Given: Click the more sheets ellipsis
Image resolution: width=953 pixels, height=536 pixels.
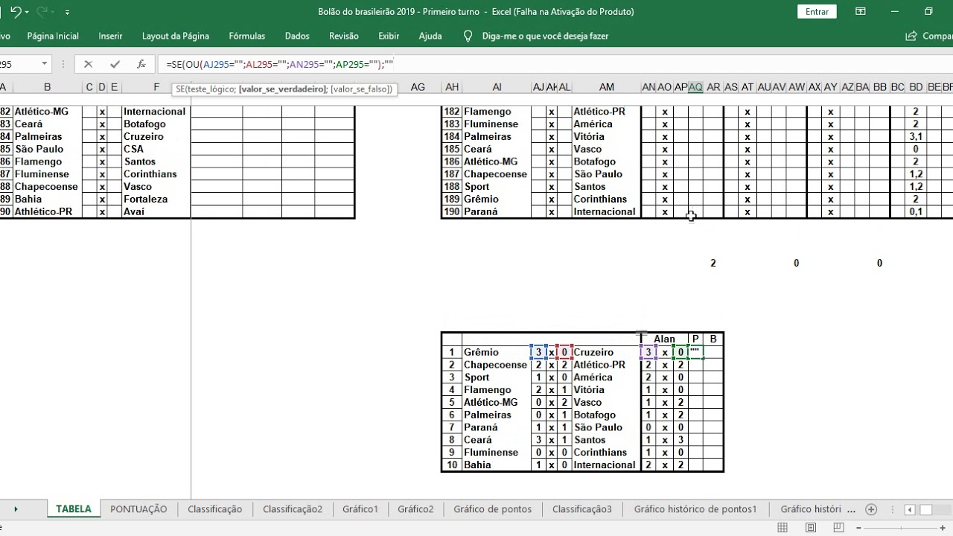Looking at the screenshot, I should coord(852,509).
